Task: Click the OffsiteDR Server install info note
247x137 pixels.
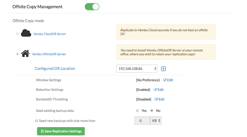Action: 166,52
